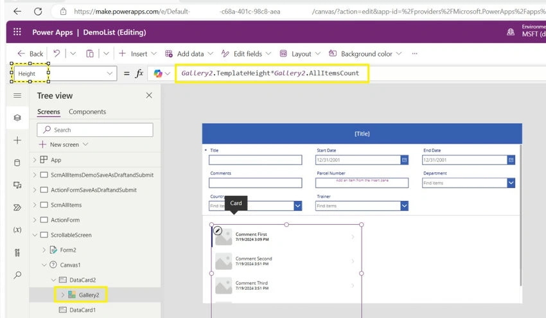The height and width of the screenshot is (318, 546).
Task: Click the Tree view layers icon
Action: [x=17, y=118]
